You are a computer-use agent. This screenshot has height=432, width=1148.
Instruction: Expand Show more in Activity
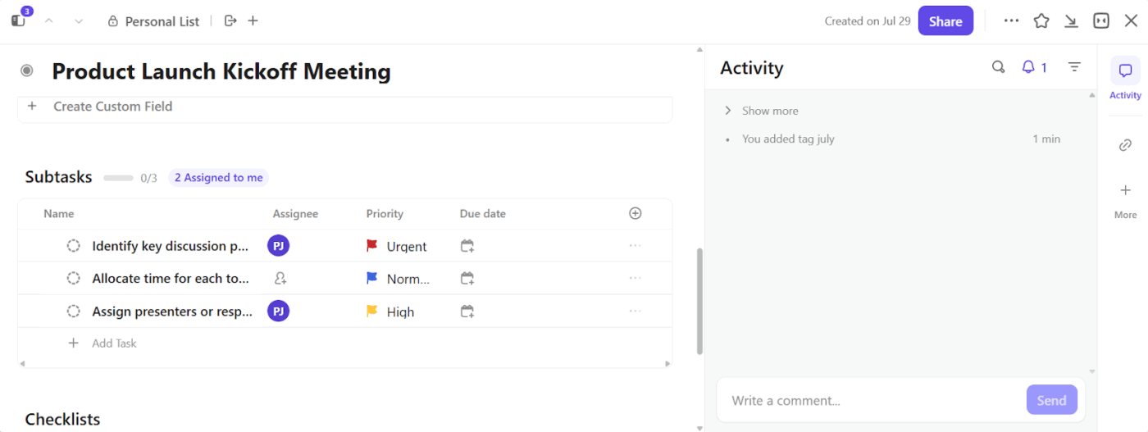click(x=769, y=111)
